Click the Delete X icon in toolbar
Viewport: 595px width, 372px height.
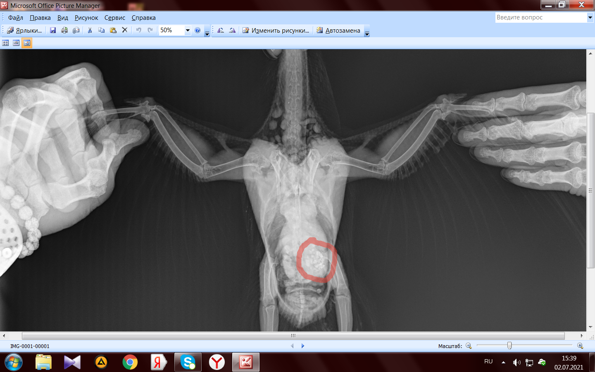tap(124, 30)
